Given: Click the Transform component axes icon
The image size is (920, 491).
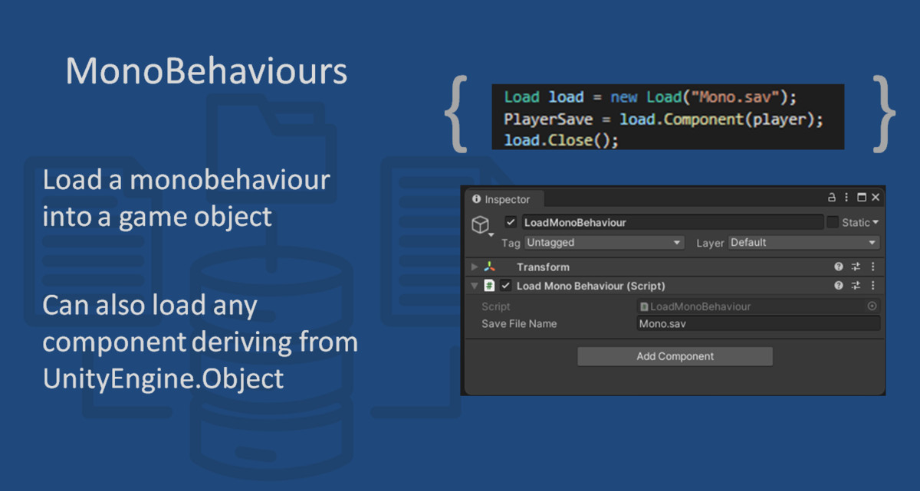Looking at the screenshot, I should coord(489,267).
